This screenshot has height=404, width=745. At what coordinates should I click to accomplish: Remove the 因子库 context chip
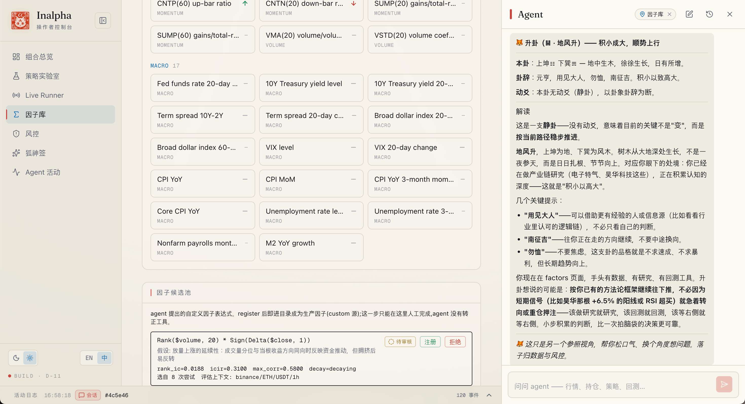(669, 14)
